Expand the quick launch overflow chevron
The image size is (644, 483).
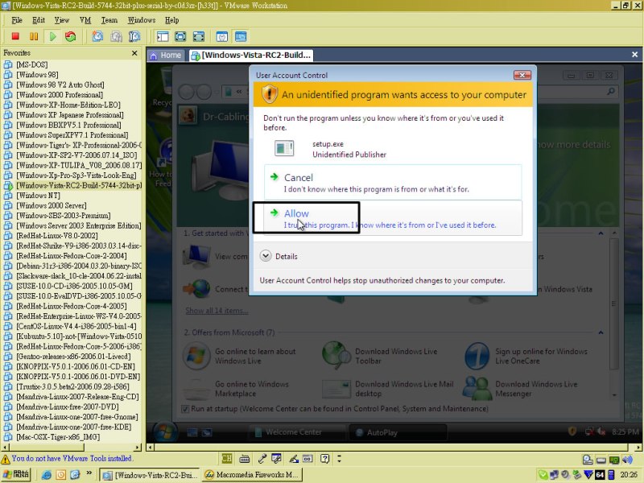[x=89, y=473]
